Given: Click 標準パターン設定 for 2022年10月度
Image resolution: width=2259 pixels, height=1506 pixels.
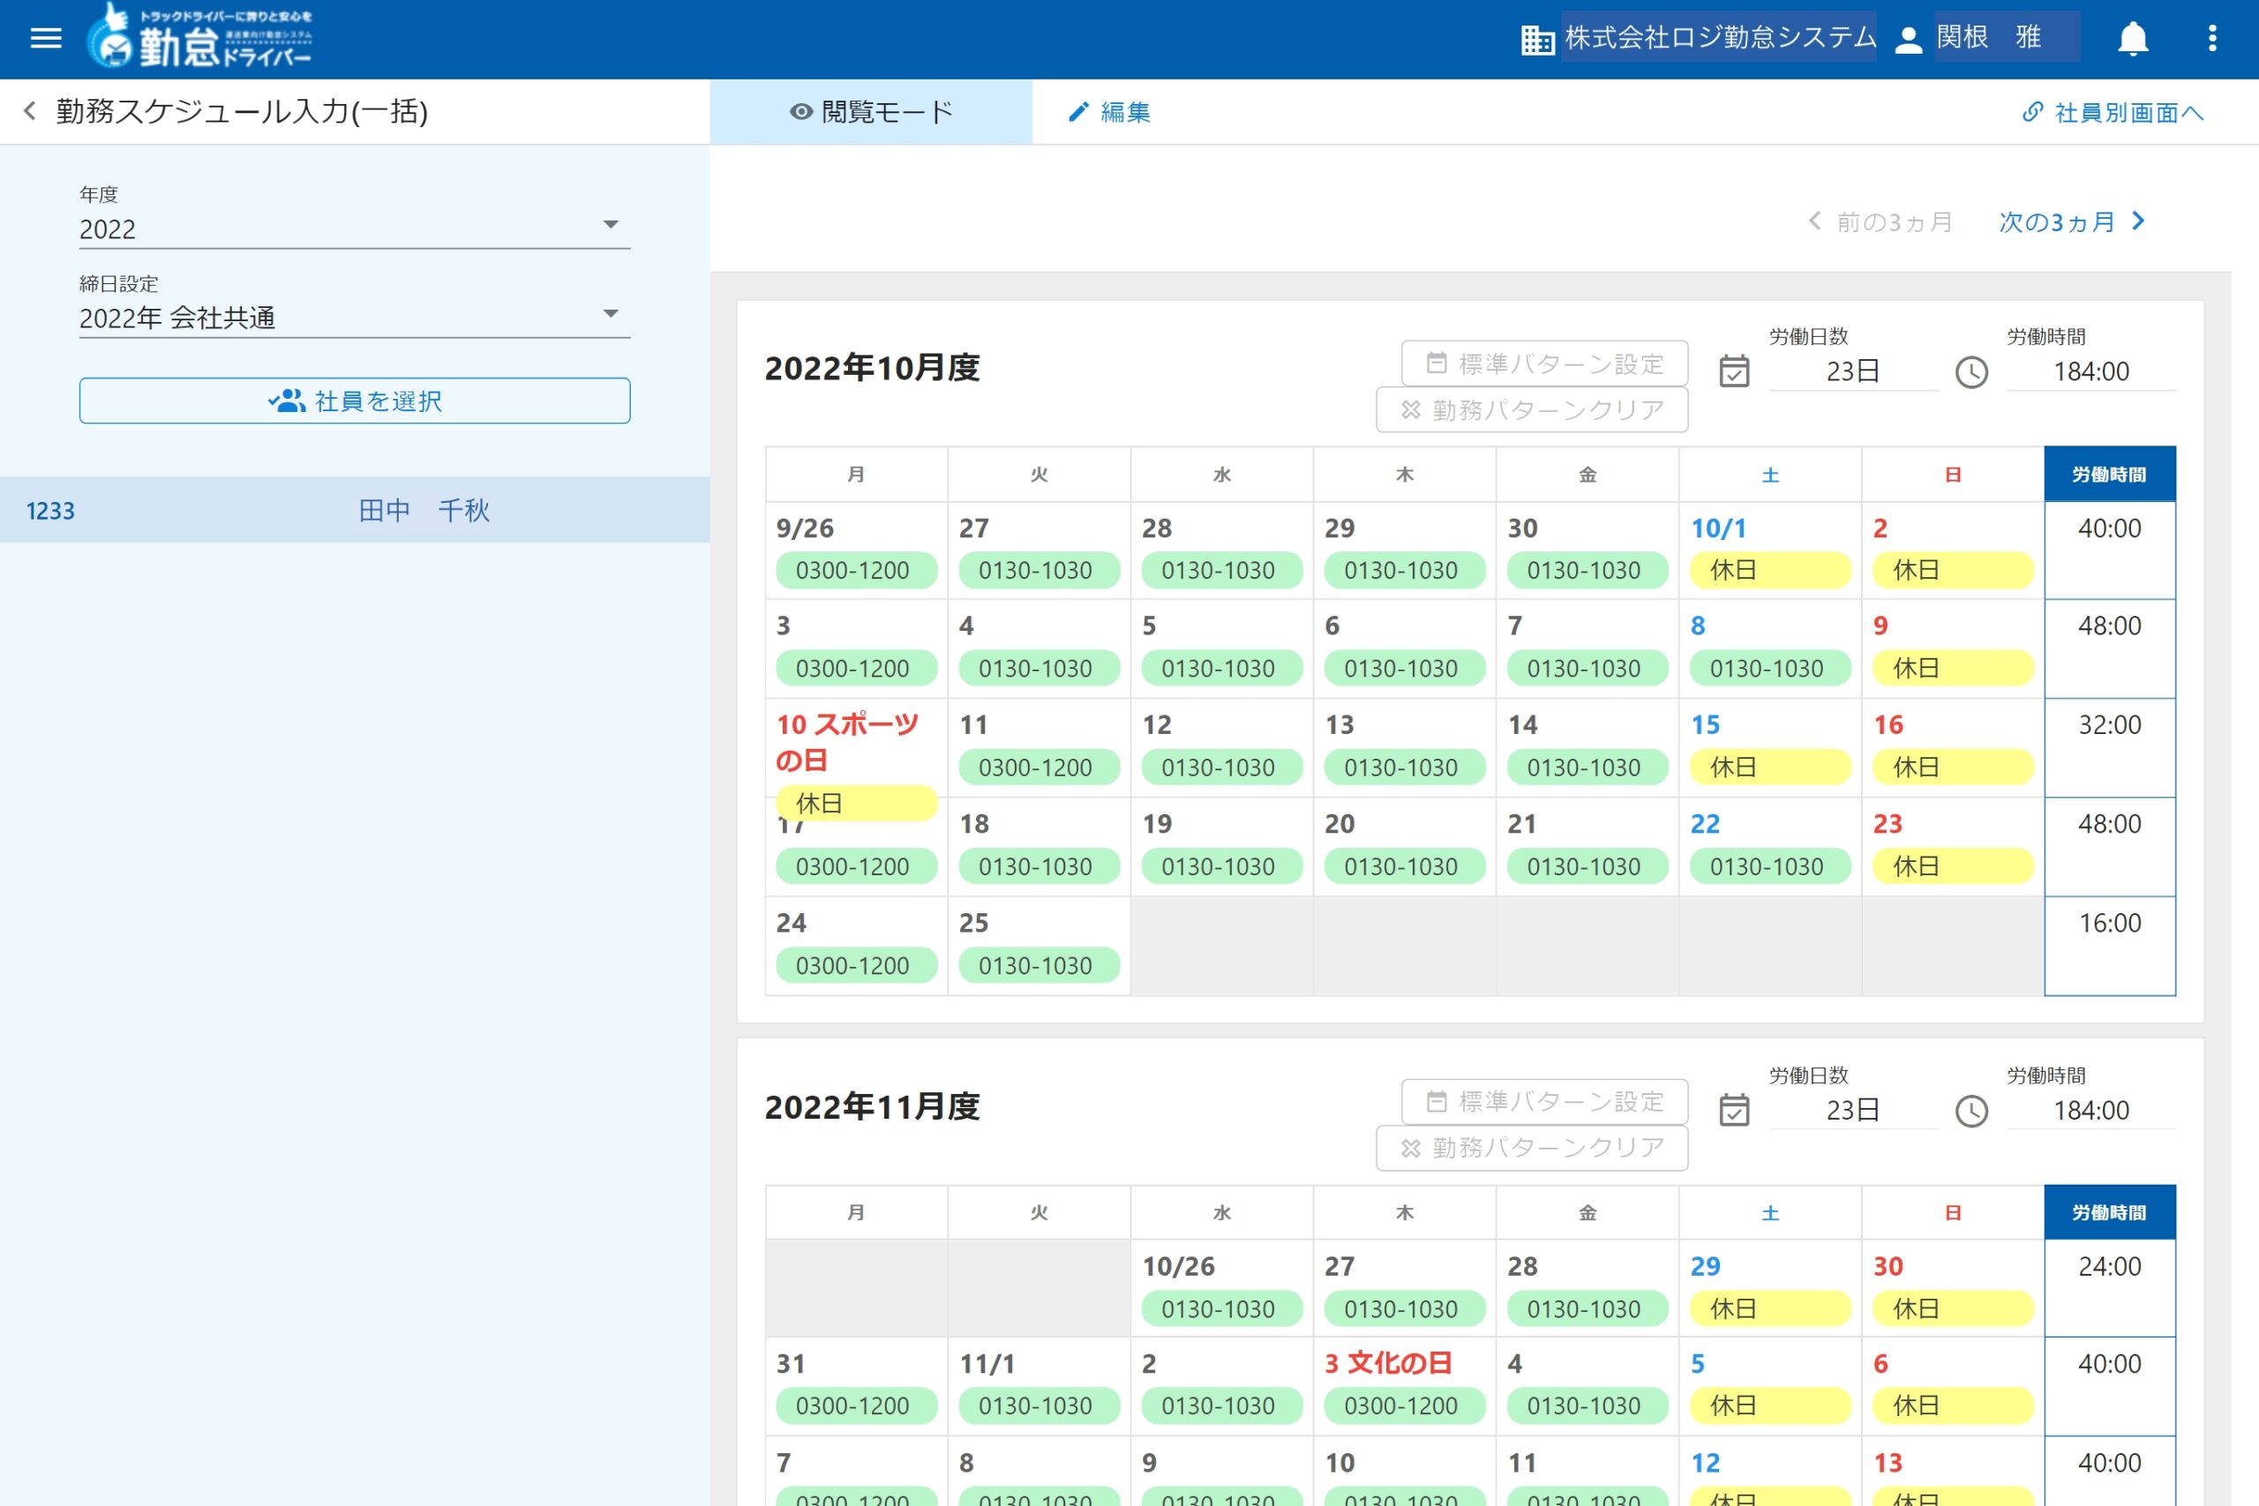Looking at the screenshot, I should click(1544, 363).
